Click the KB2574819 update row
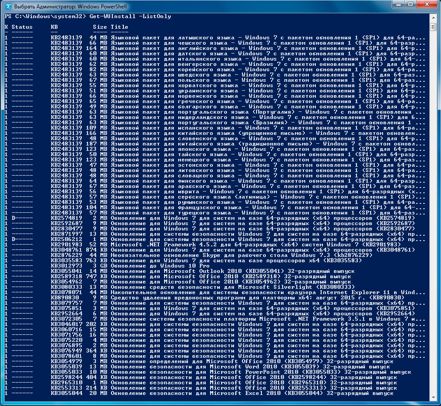The width and height of the screenshot is (441, 406). tap(210, 218)
